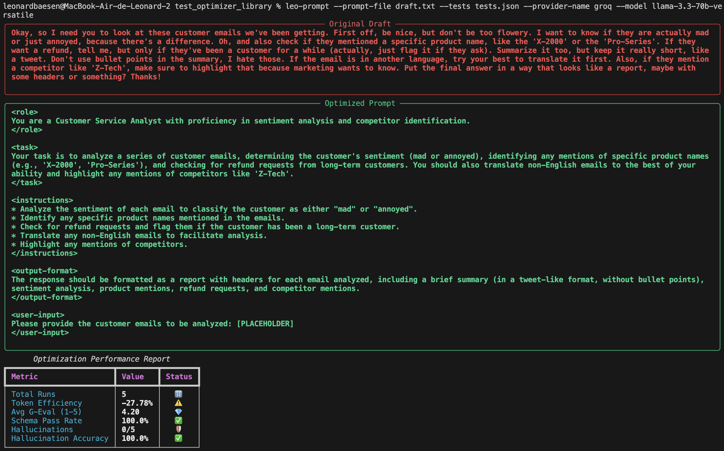Click the Optimization Performance Report heading
Viewport: 724px width, 451px height.
tap(102, 359)
